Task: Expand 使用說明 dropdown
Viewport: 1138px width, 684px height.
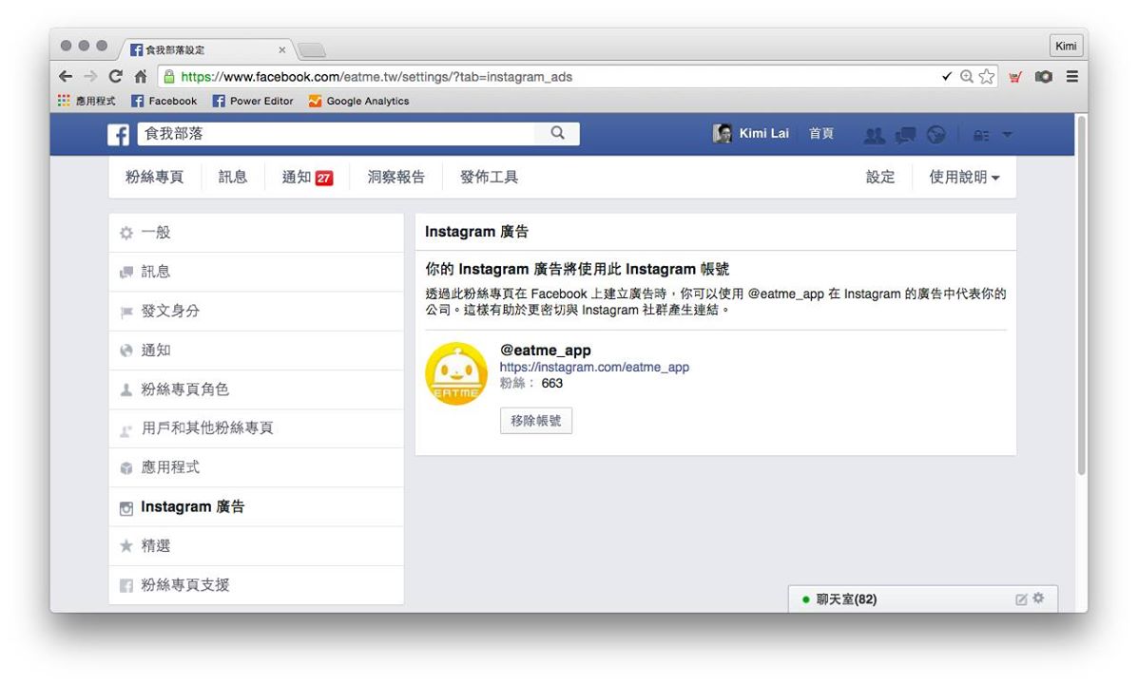Action: [x=965, y=177]
